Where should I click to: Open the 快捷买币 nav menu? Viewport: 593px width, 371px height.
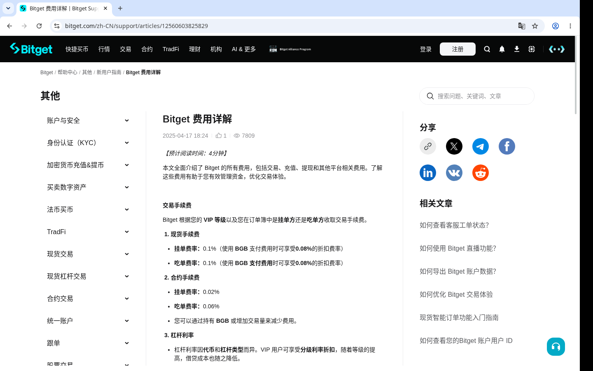click(77, 49)
